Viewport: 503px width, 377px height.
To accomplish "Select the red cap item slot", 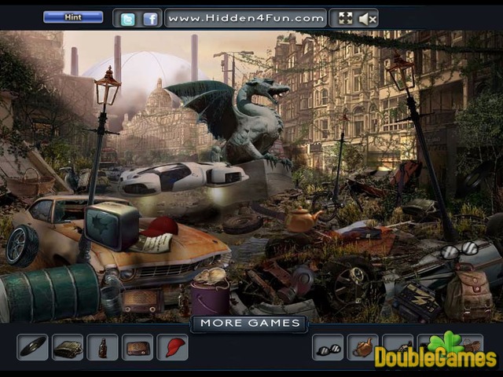I will [x=172, y=347].
